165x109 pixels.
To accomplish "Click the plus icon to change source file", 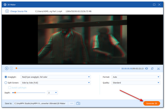I will (x=7, y=11).
